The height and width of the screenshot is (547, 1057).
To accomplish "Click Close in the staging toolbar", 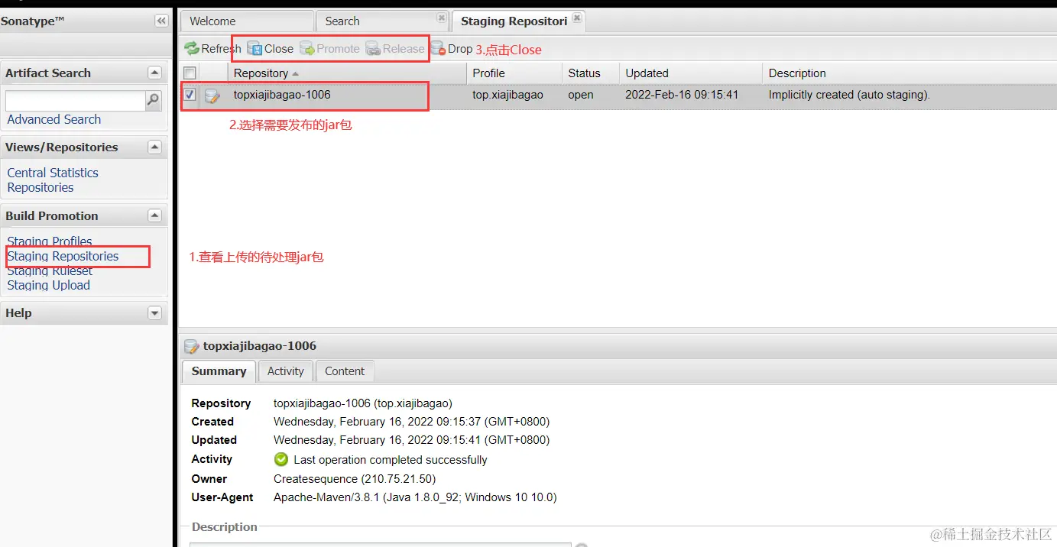I will [271, 49].
